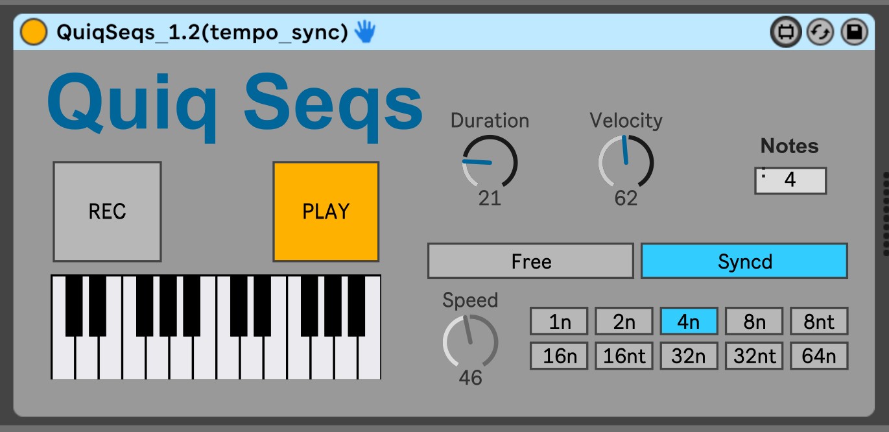Choose the 1n note rate

559,321
